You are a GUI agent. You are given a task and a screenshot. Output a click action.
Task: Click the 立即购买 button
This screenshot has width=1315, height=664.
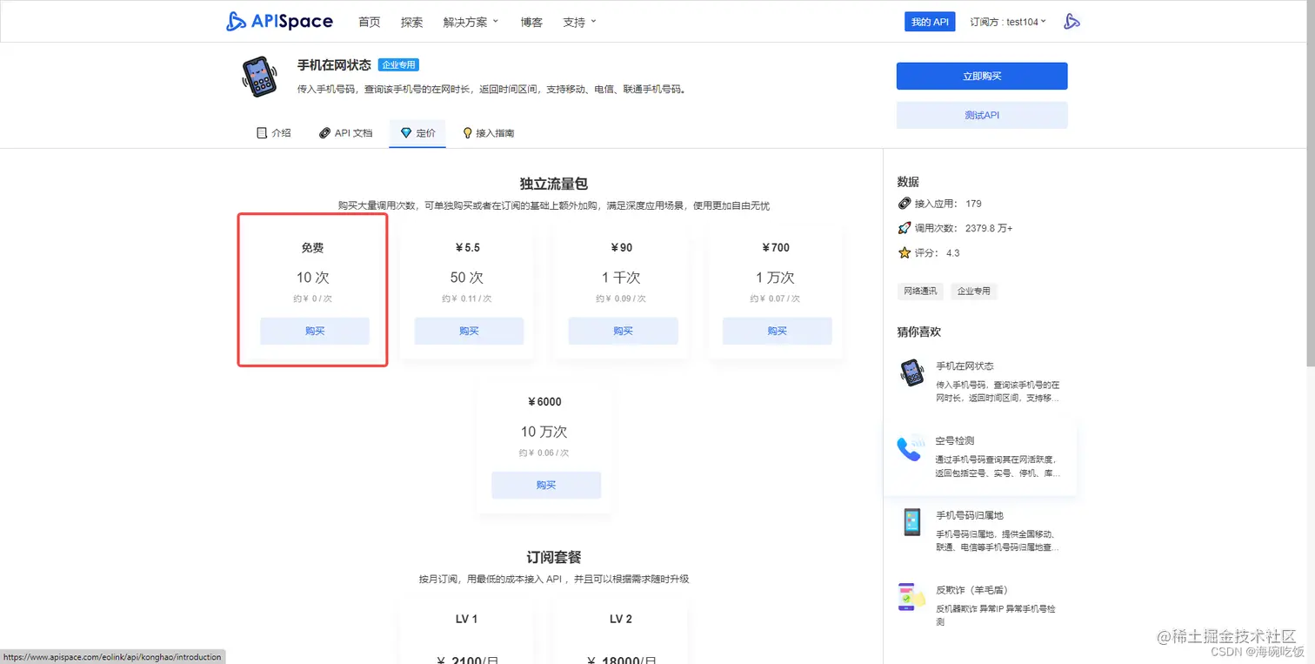(981, 76)
